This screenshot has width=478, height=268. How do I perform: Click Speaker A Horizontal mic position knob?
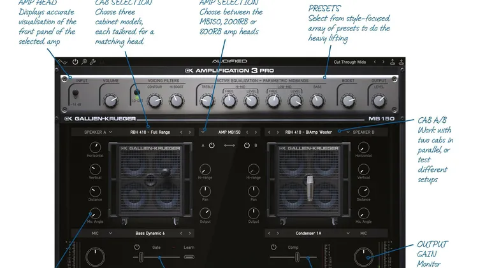(95, 148)
